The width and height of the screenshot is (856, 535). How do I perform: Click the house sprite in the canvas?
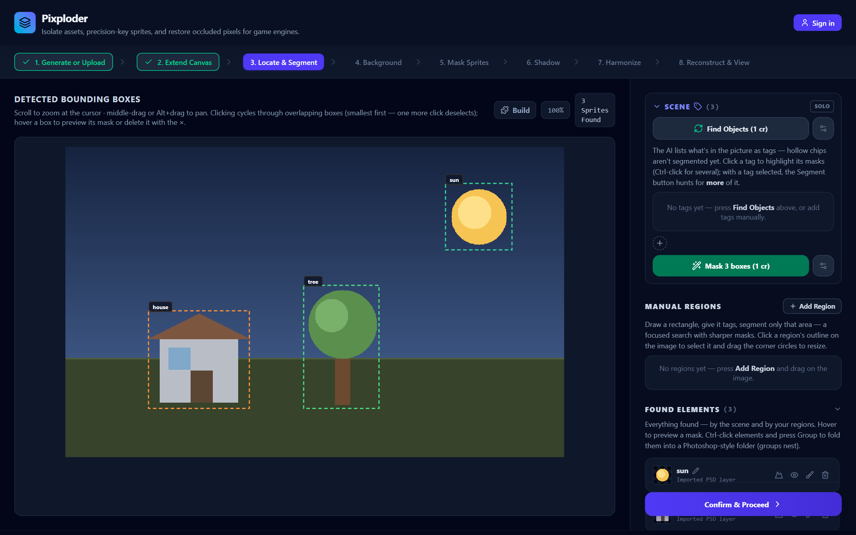coord(199,359)
